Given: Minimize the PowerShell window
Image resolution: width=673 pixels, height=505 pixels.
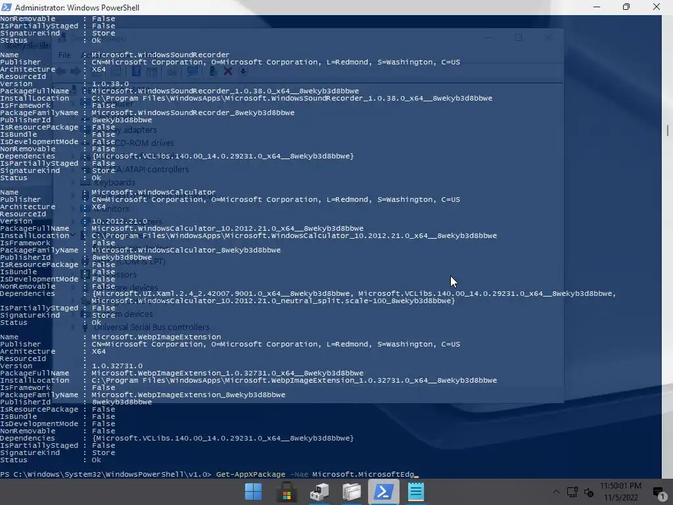Looking at the screenshot, I should [x=597, y=7].
